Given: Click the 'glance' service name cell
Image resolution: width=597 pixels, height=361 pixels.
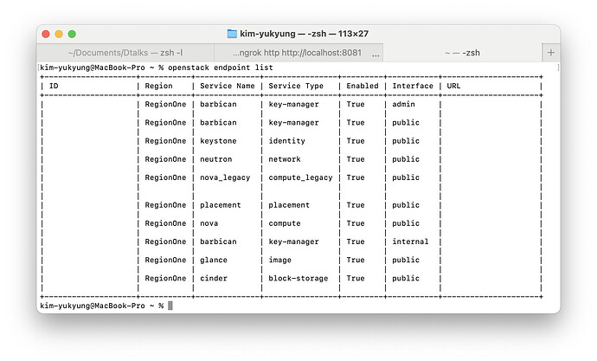Looking at the screenshot, I should click(215, 260).
